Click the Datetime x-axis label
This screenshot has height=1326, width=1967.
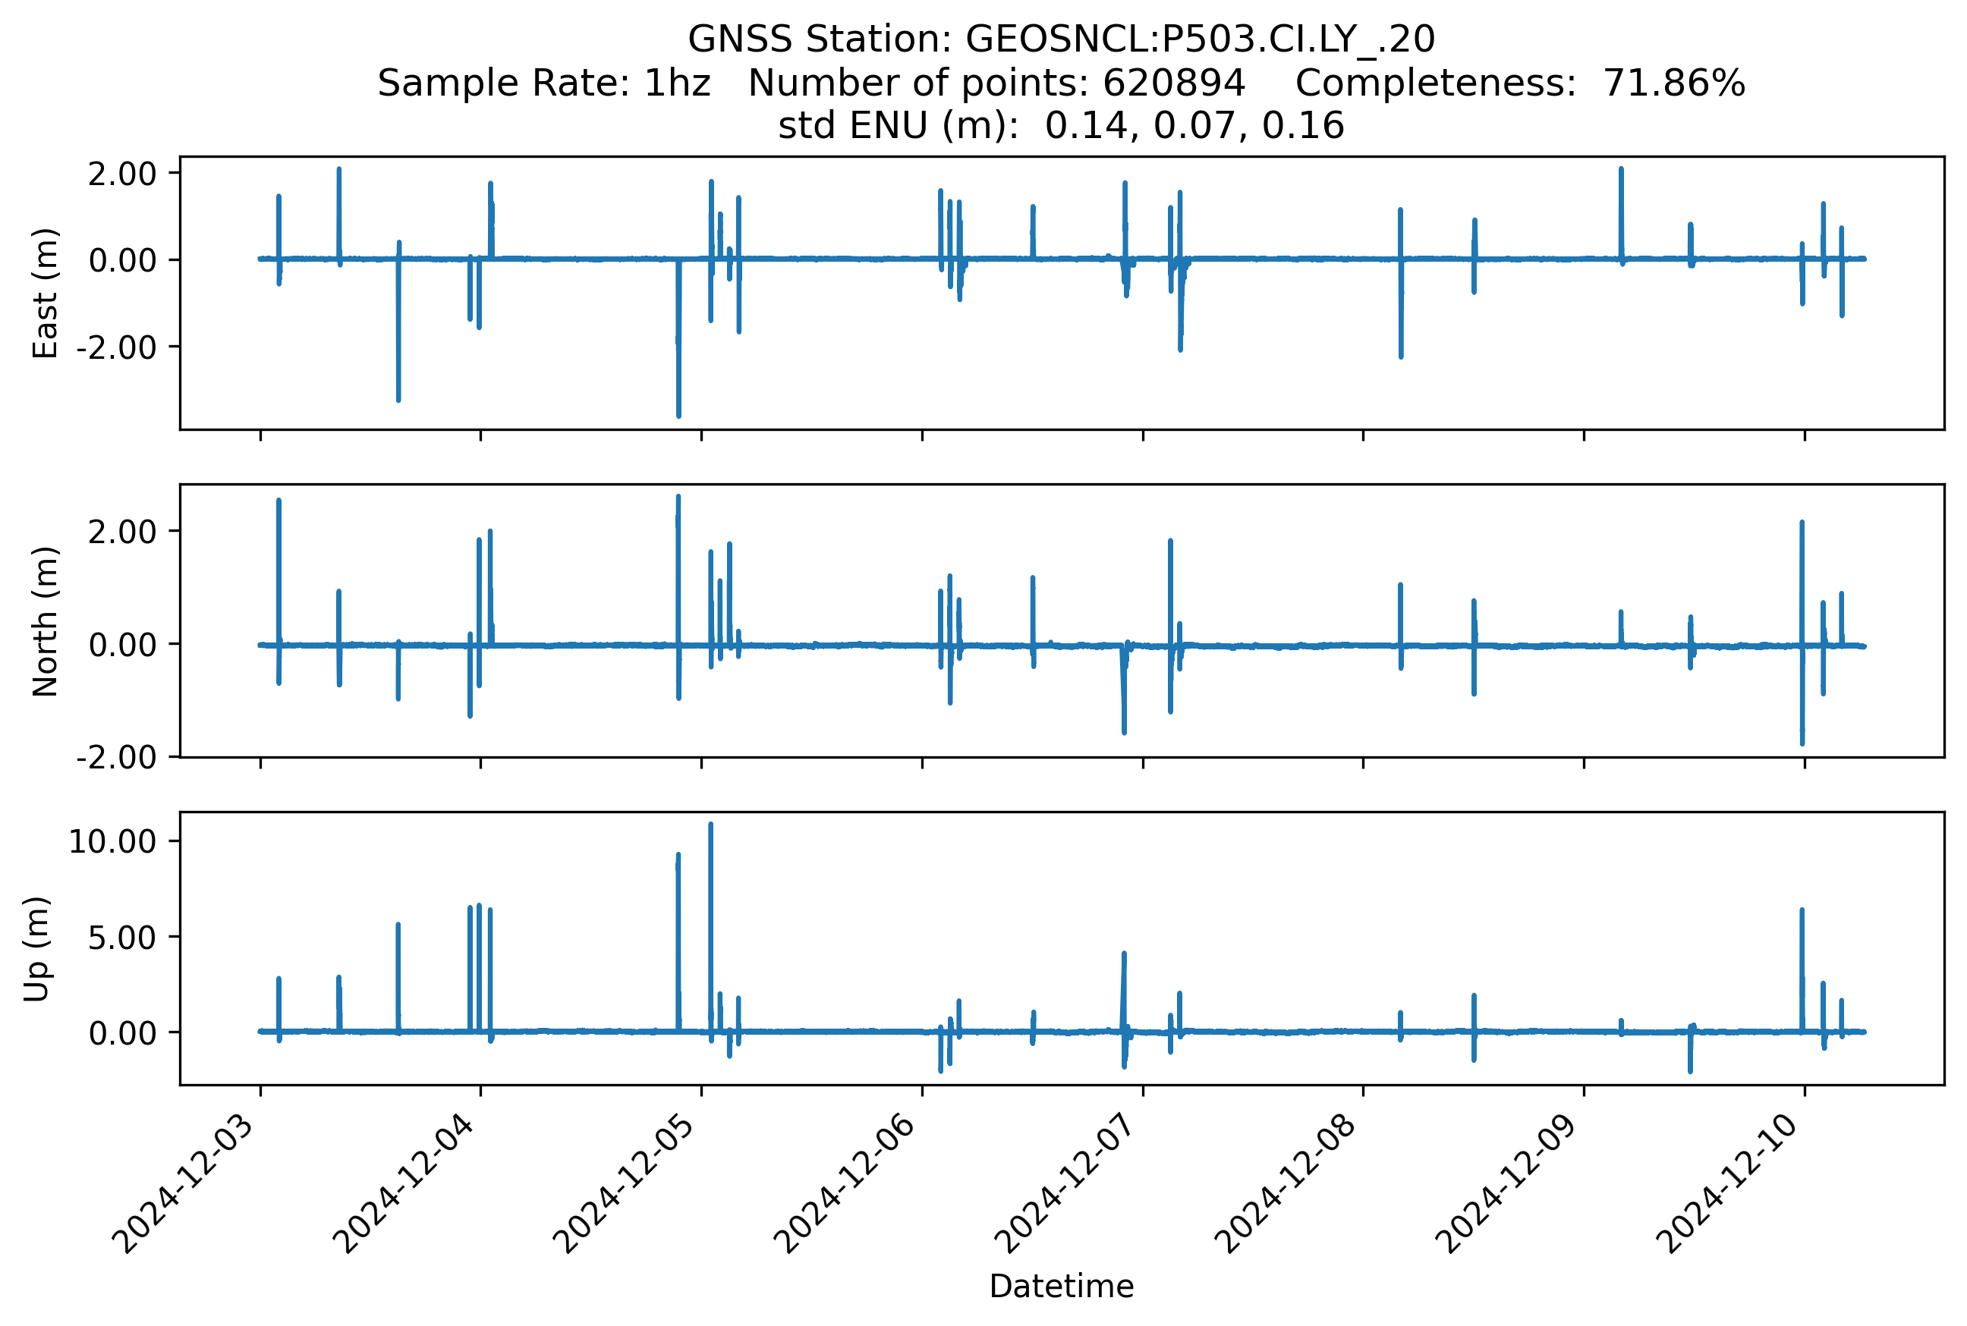point(1061,1287)
